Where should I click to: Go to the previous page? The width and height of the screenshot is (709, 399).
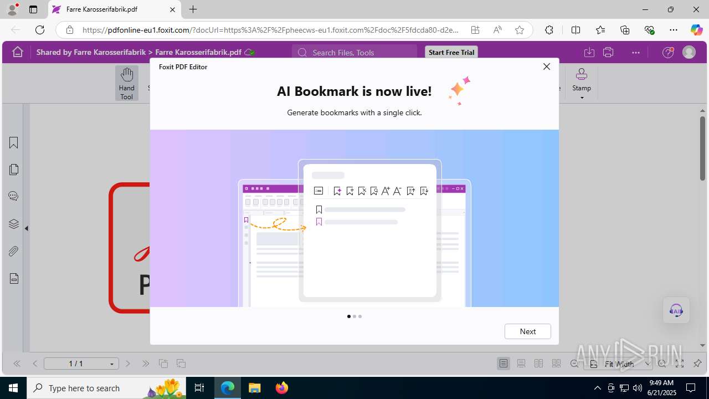coord(35,364)
